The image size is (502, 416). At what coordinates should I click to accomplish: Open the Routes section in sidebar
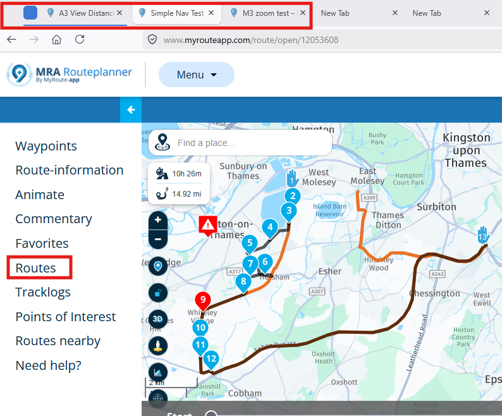point(36,268)
